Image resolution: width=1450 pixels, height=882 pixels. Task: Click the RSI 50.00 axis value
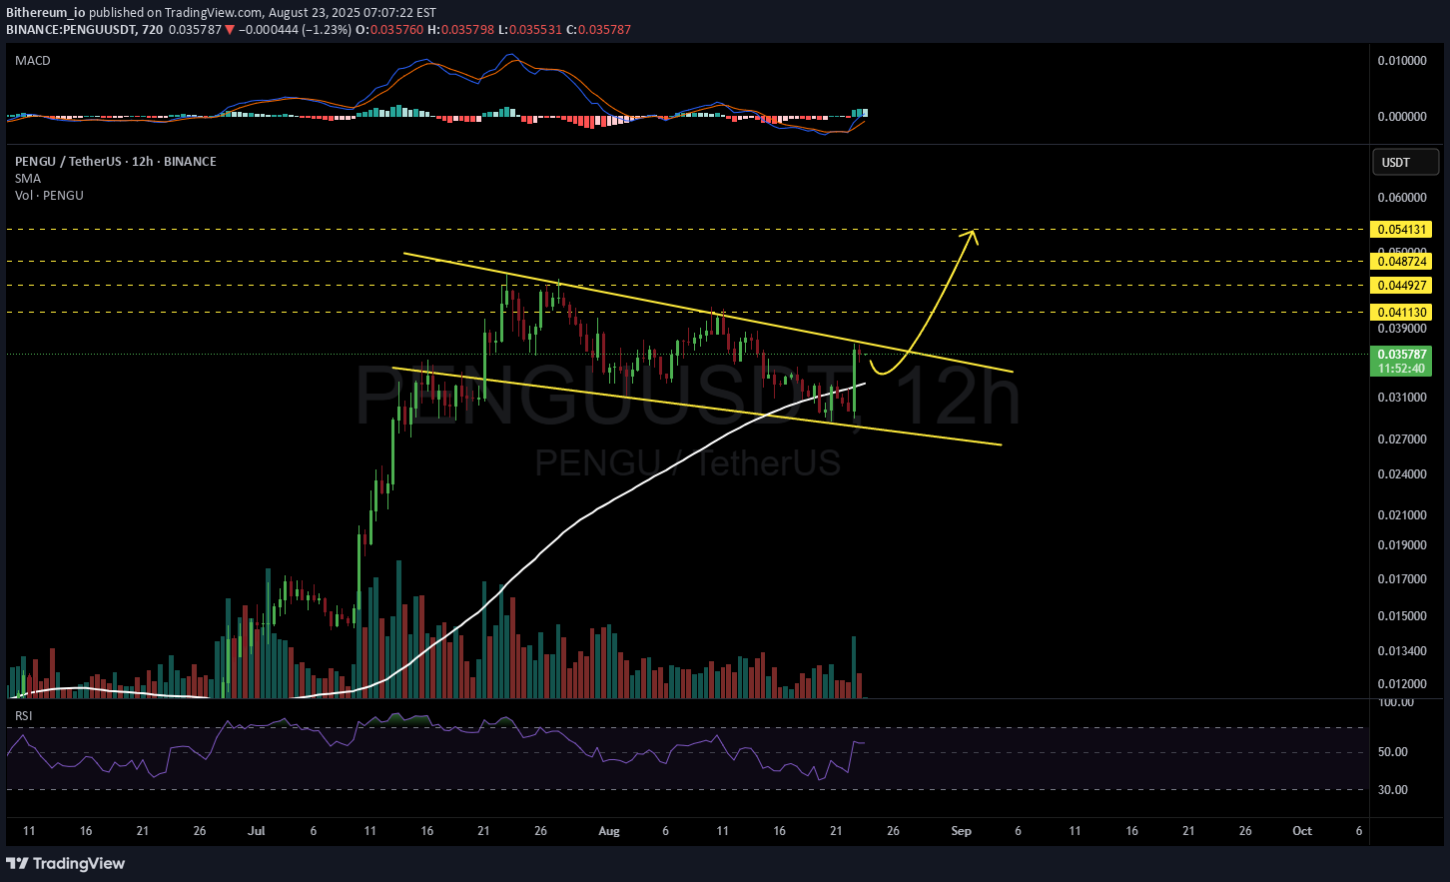coord(1393,752)
